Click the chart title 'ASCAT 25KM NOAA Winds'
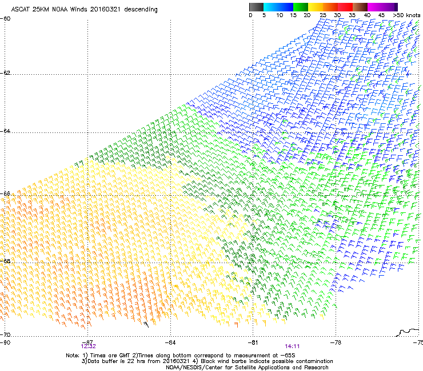 click(x=49, y=9)
